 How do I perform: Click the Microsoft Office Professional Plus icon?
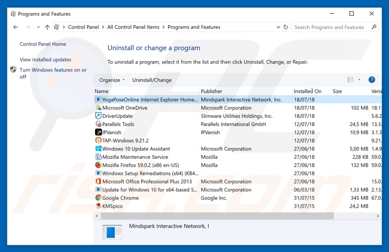click(x=98, y=181)
